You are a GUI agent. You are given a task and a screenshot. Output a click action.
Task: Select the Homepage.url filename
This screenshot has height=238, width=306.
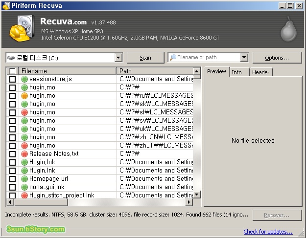click(48, 179)
